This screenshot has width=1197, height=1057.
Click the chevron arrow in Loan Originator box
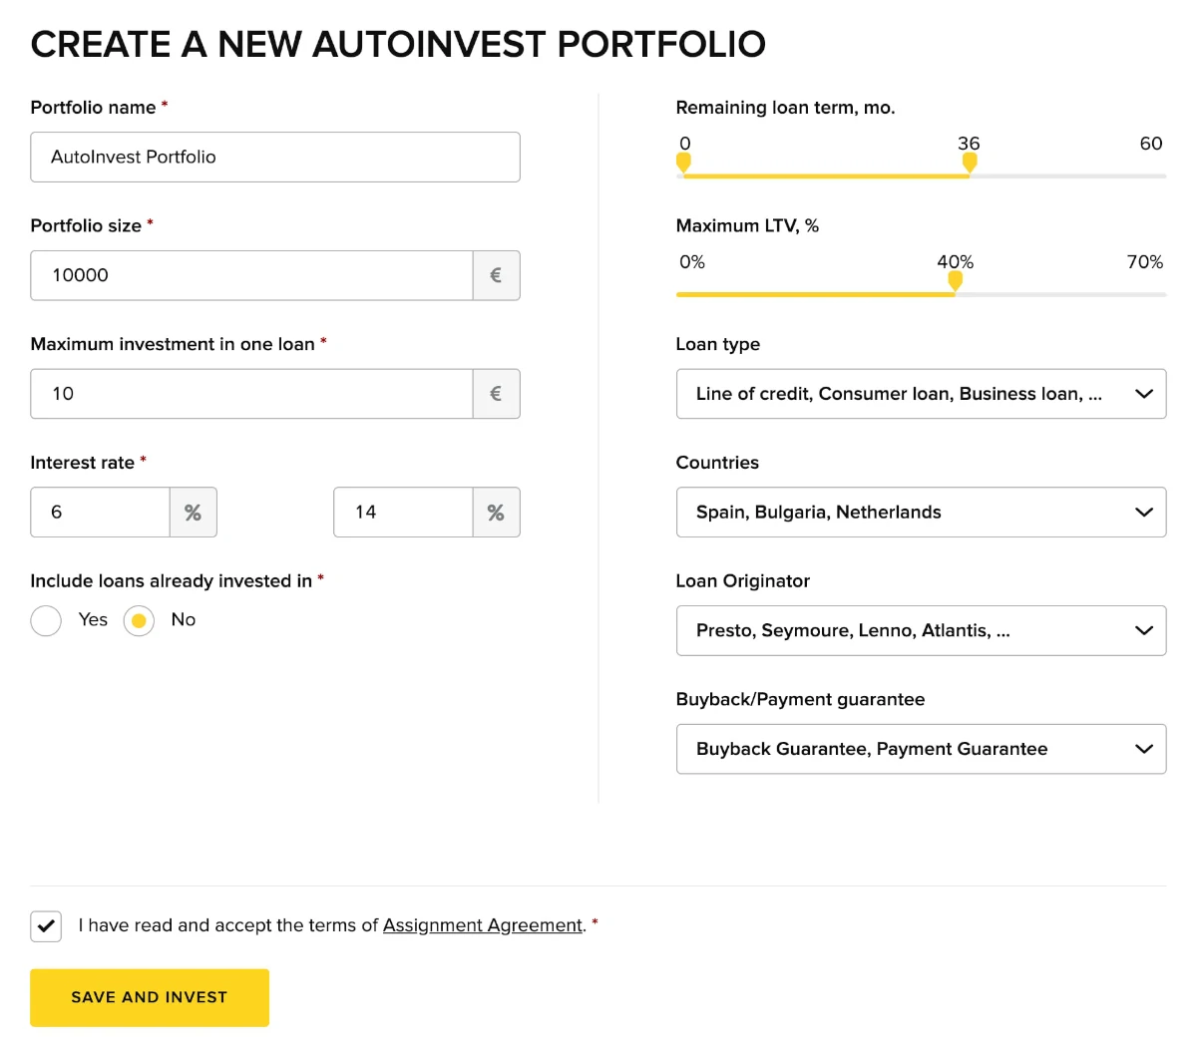[1144, 630]
